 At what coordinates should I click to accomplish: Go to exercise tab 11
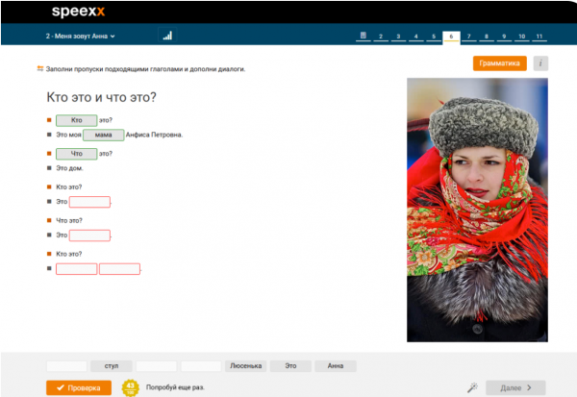point(539,37)
